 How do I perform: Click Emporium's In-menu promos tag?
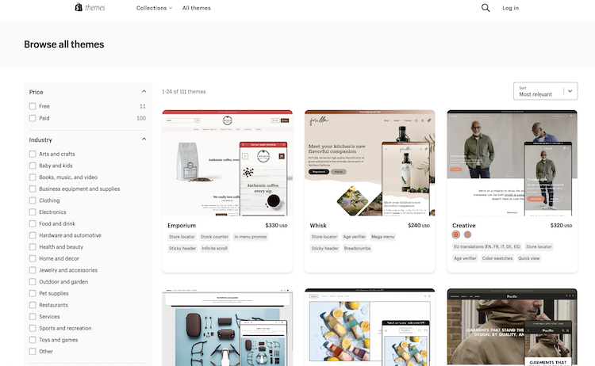click(251, 237)
